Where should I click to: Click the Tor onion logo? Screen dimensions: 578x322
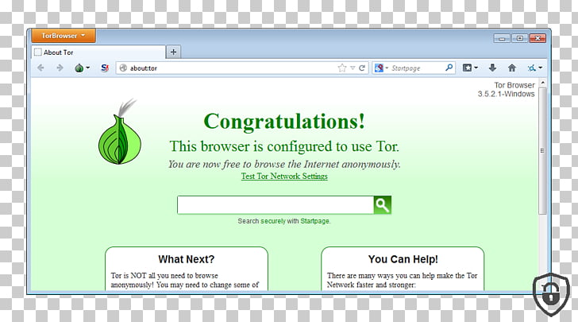[119, 132]
